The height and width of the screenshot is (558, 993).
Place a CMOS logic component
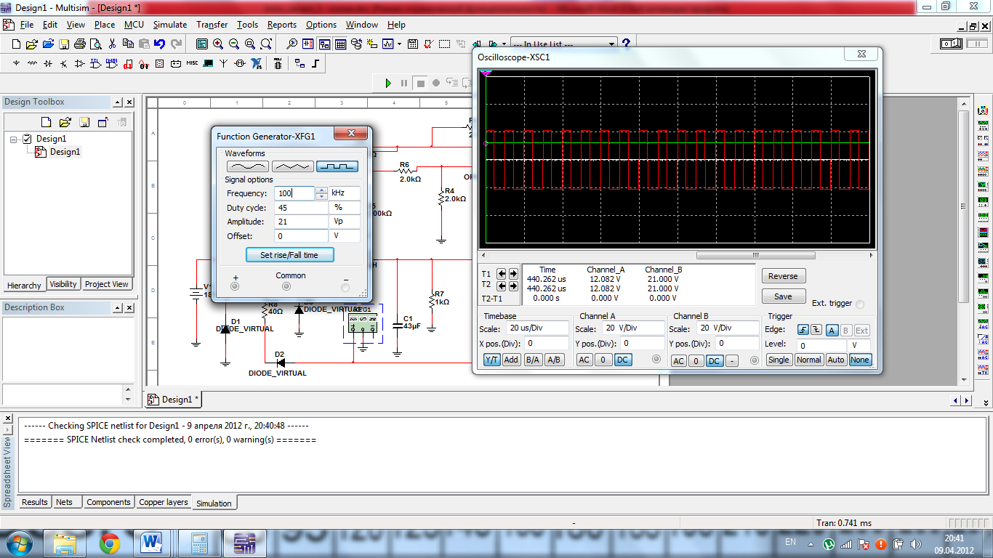click(x=112, y=63)
